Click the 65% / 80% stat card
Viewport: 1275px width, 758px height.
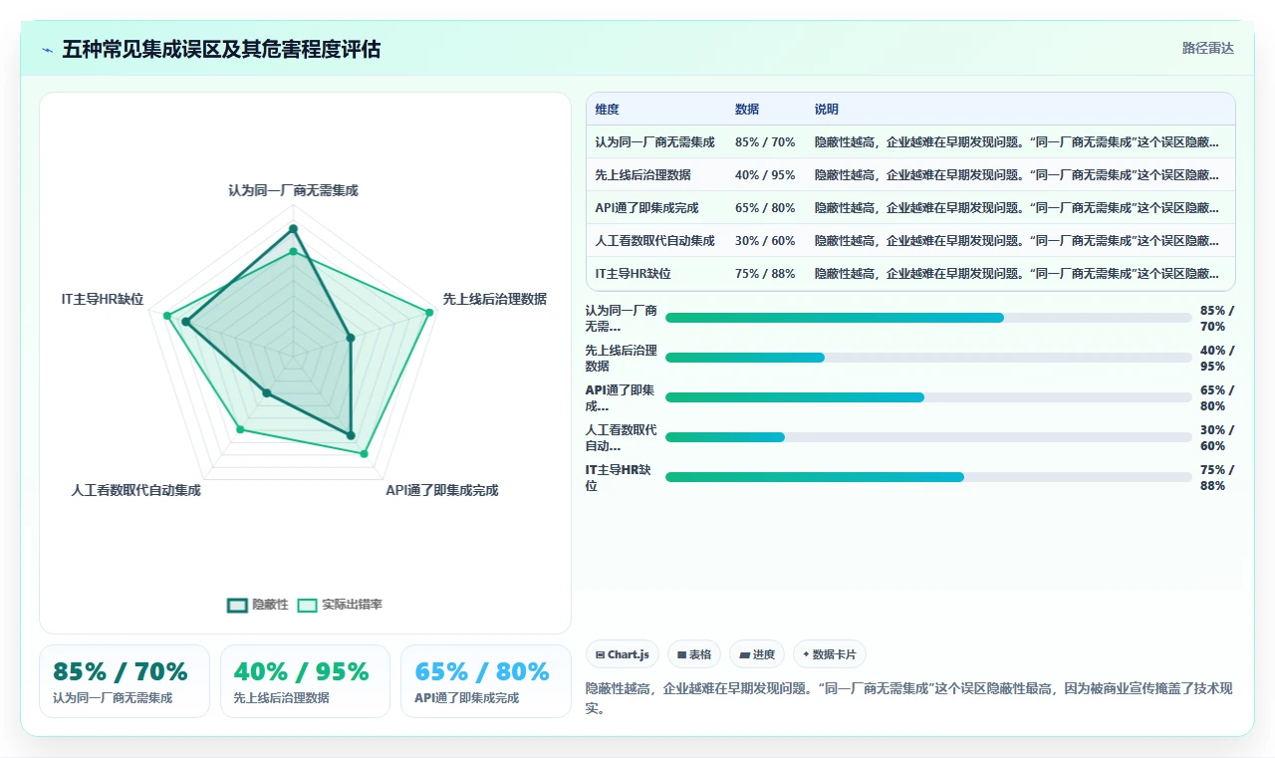pos(486,681)
